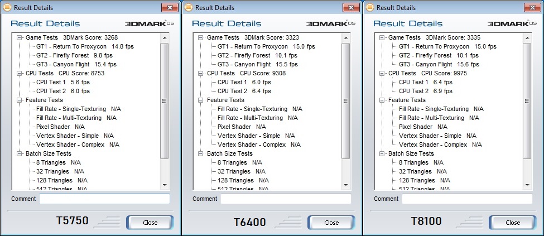Select 32 Triangles row in T5750 window
Image resolution: width=544 pixels, height=236 pixels.
[x=60, y=171]
